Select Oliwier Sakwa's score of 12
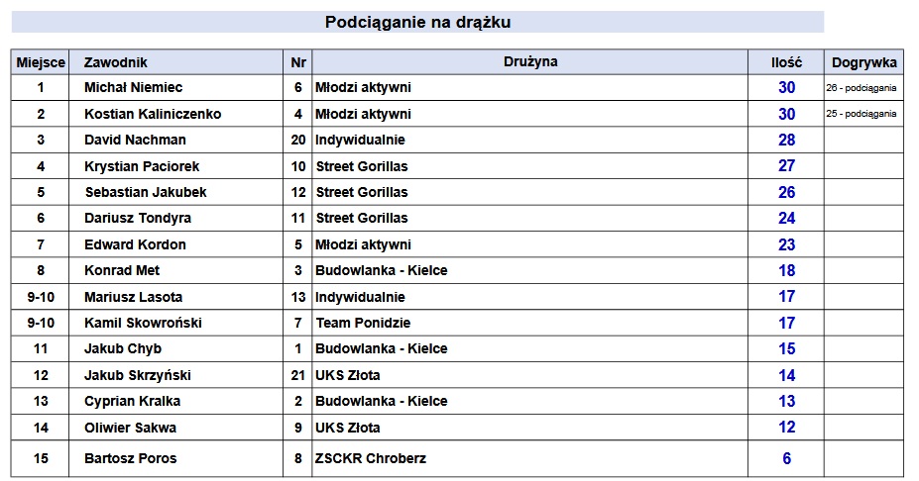The height and width of the screenshot is (481, 919). coord(786,428)
